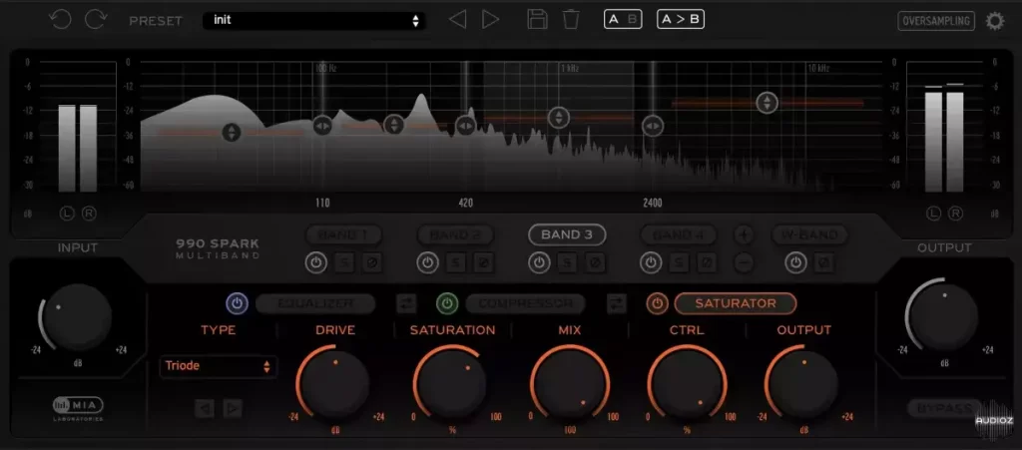Select the Band 1 tab
1022x450 pixels.
[x=343, y=235]
